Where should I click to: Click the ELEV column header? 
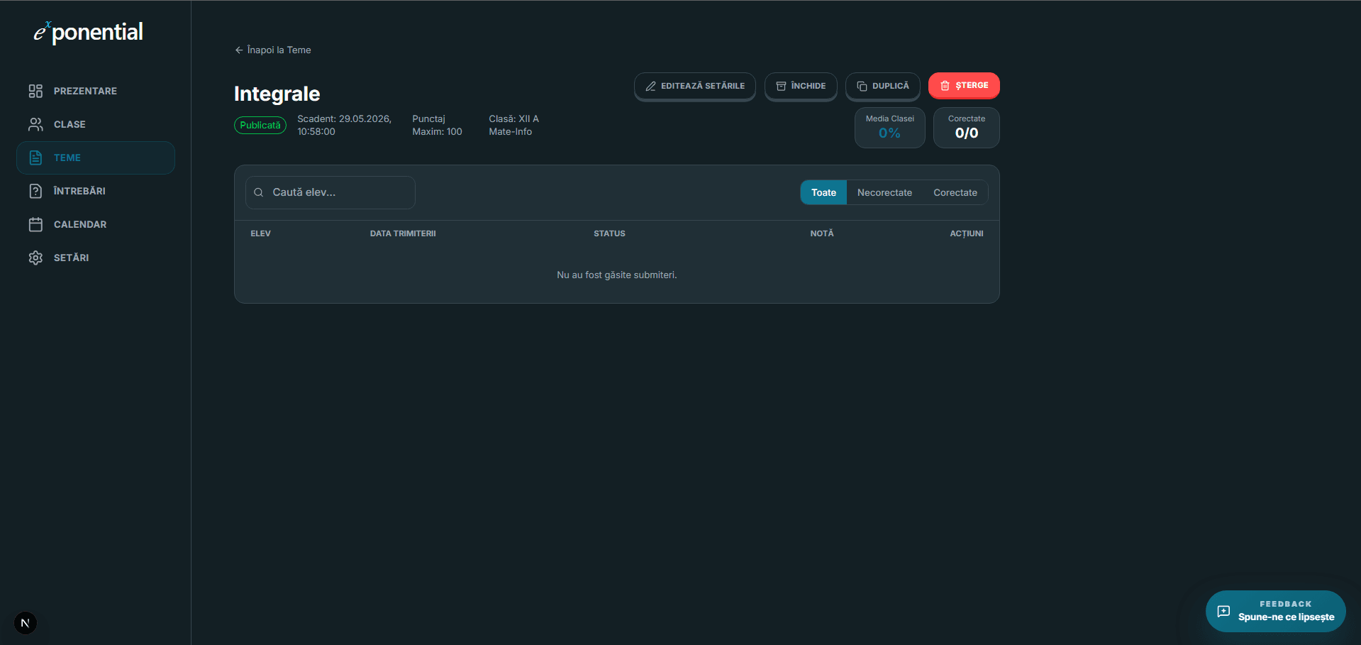[260, 233]
